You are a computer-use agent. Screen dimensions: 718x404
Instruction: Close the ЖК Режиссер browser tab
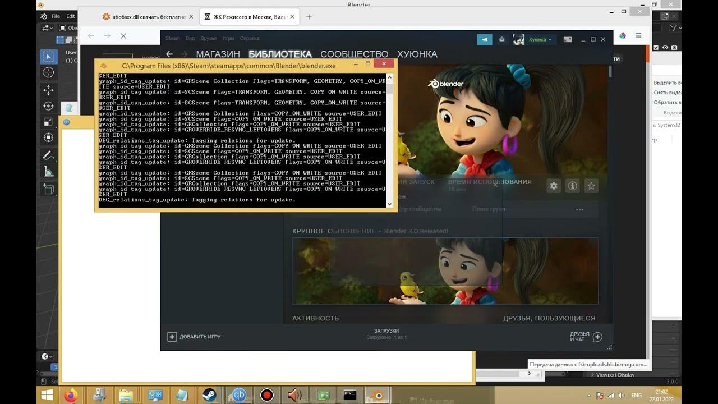click(x=293, y=17)
